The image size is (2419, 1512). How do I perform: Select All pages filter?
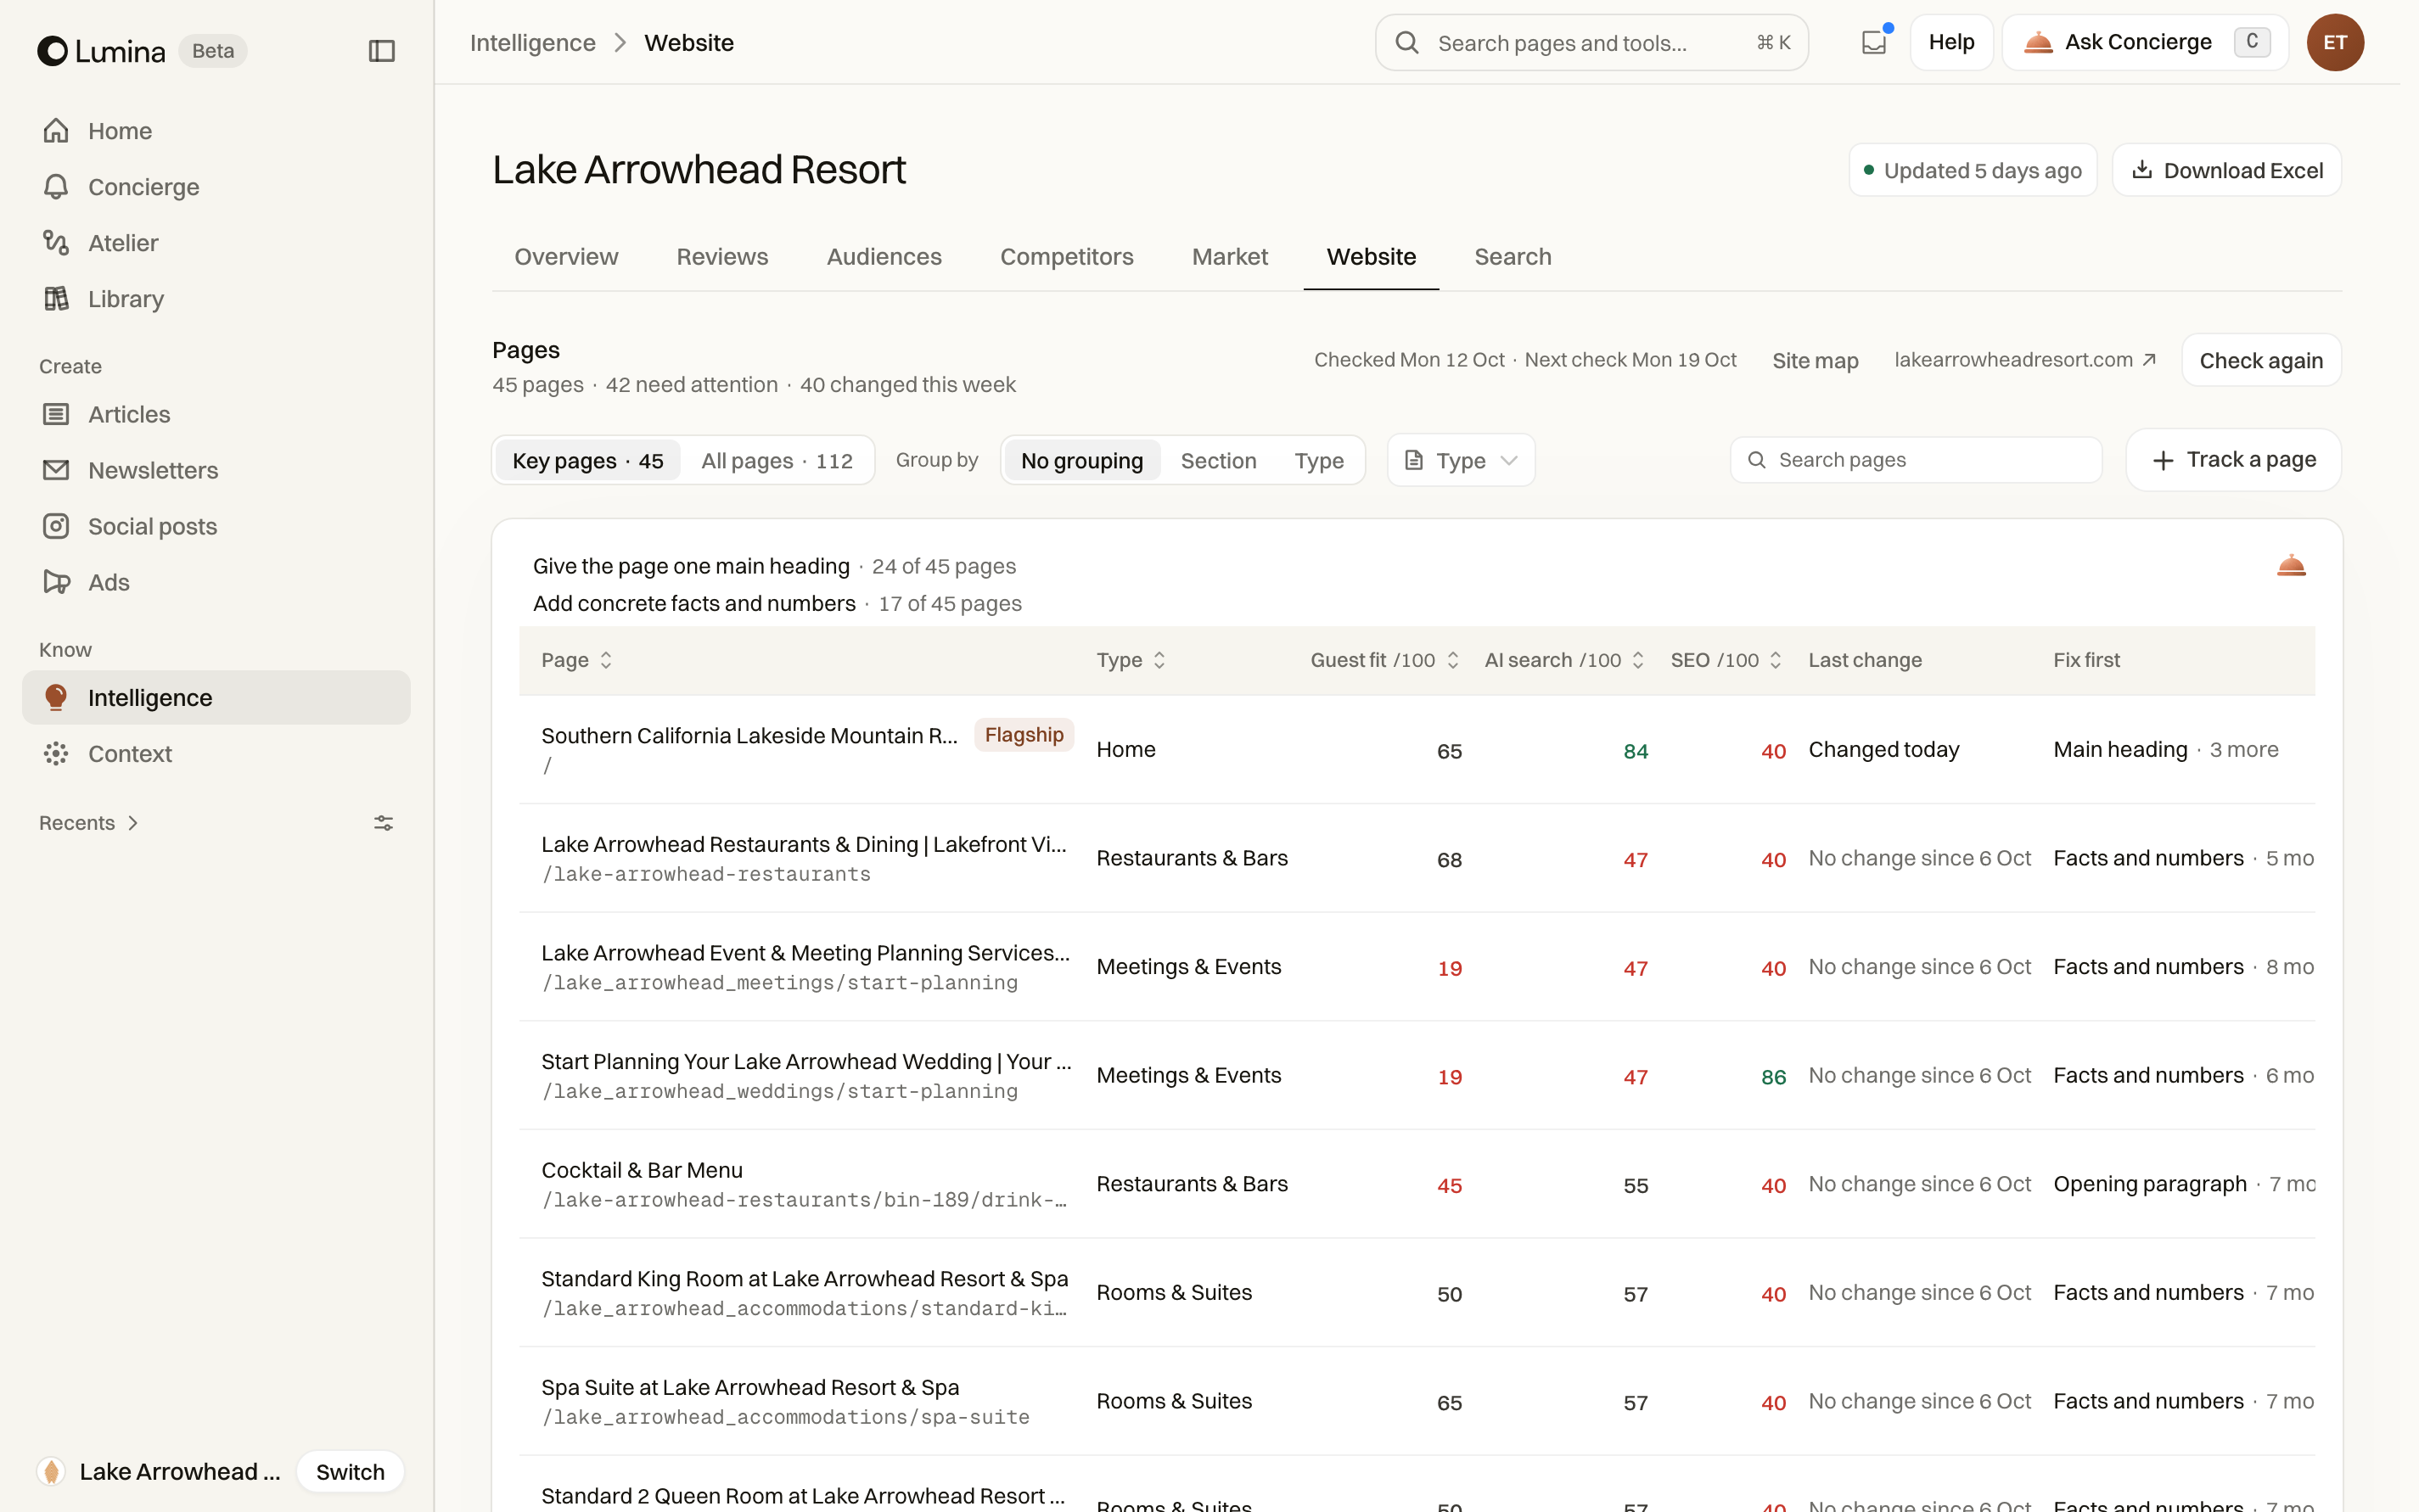click(777, 461)
